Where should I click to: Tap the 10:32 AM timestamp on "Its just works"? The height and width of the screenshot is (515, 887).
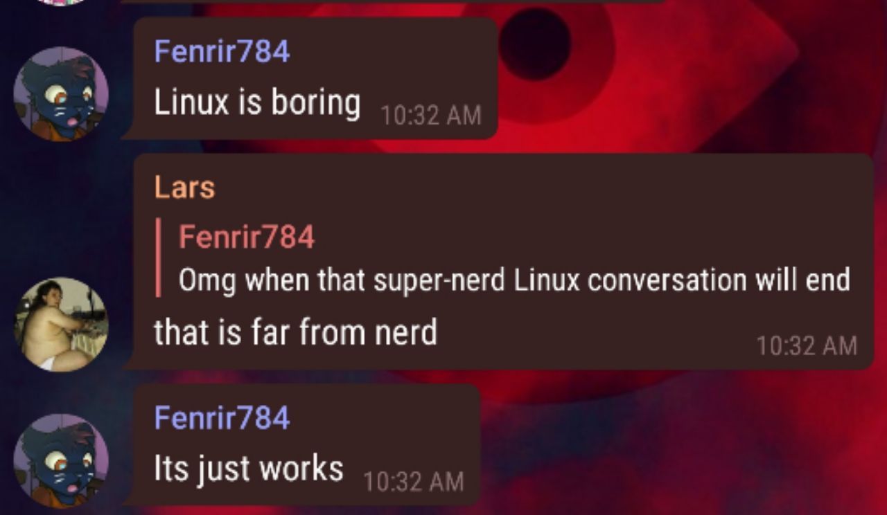tap(414, 481)
